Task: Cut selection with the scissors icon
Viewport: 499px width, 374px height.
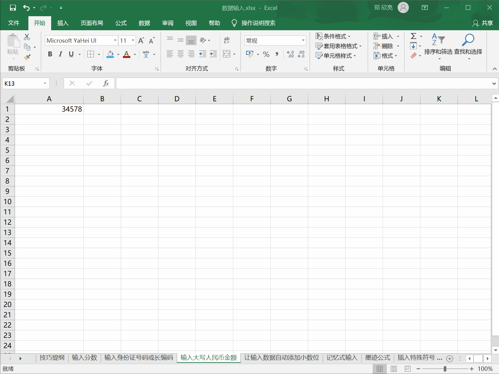Action: 27,37
